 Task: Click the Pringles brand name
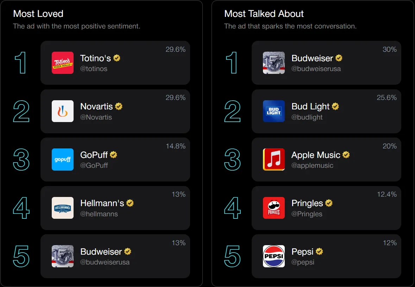coord(307,203)
